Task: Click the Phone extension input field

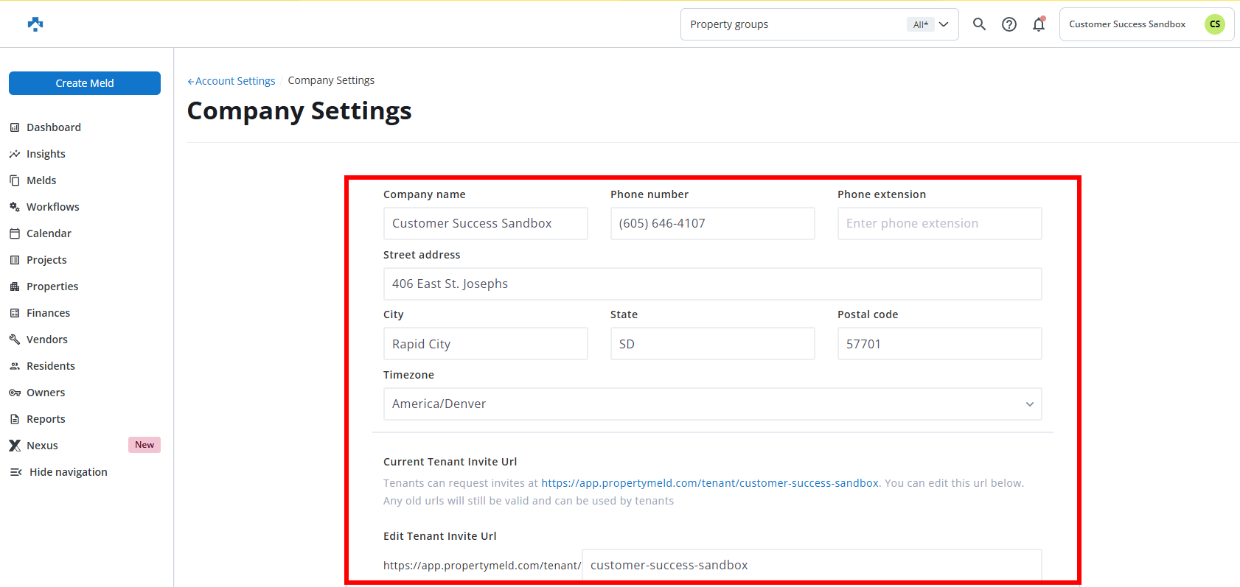Action: [939, 224]
